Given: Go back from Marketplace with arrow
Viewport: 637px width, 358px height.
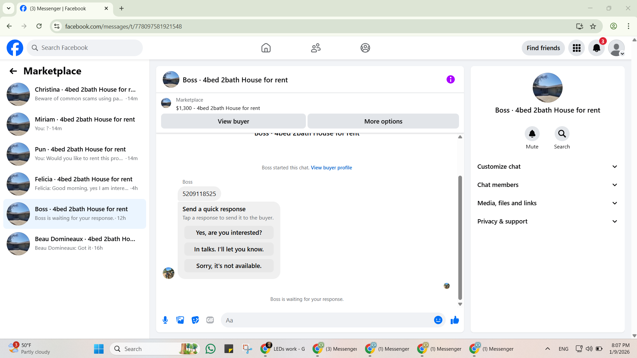Looking at the screenshot, I should coord(13,71).
